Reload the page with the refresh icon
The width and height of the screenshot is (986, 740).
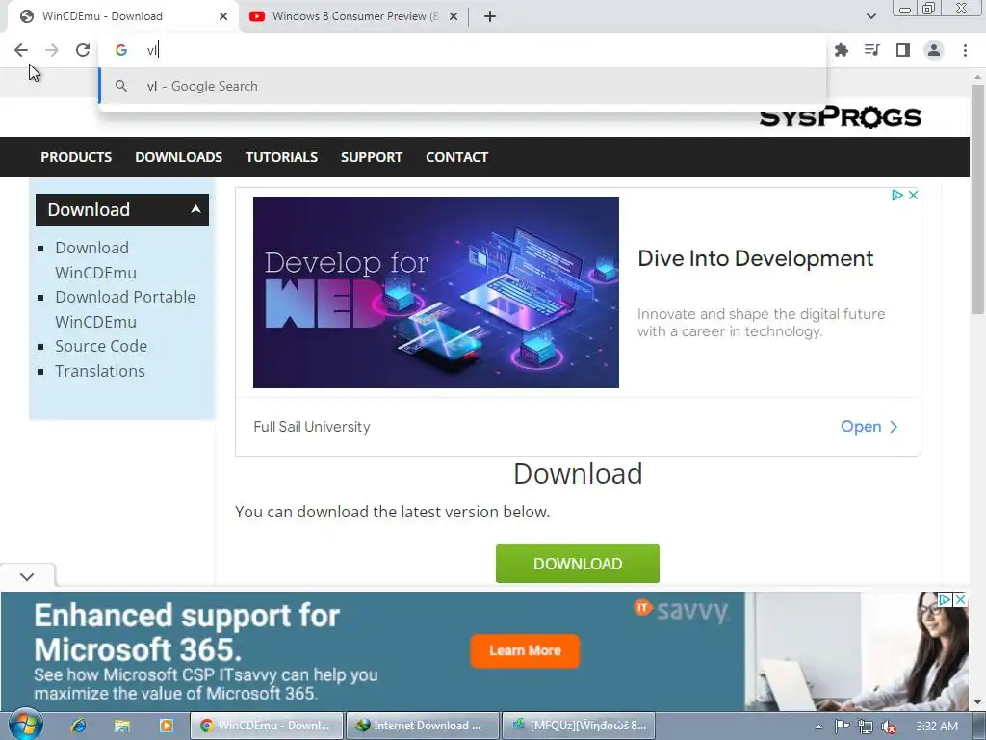(83, 50)
